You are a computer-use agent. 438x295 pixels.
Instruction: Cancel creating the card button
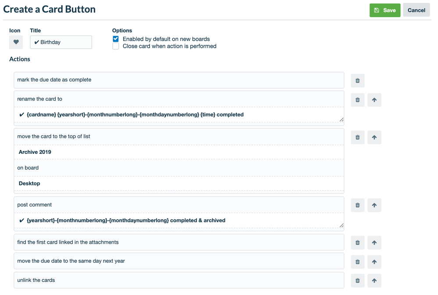tap(416, 10)
